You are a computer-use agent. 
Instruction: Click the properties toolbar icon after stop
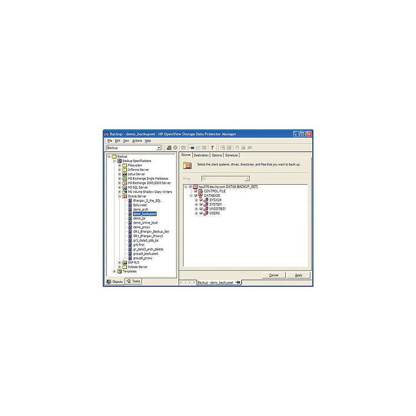click(x=184, y=148)
